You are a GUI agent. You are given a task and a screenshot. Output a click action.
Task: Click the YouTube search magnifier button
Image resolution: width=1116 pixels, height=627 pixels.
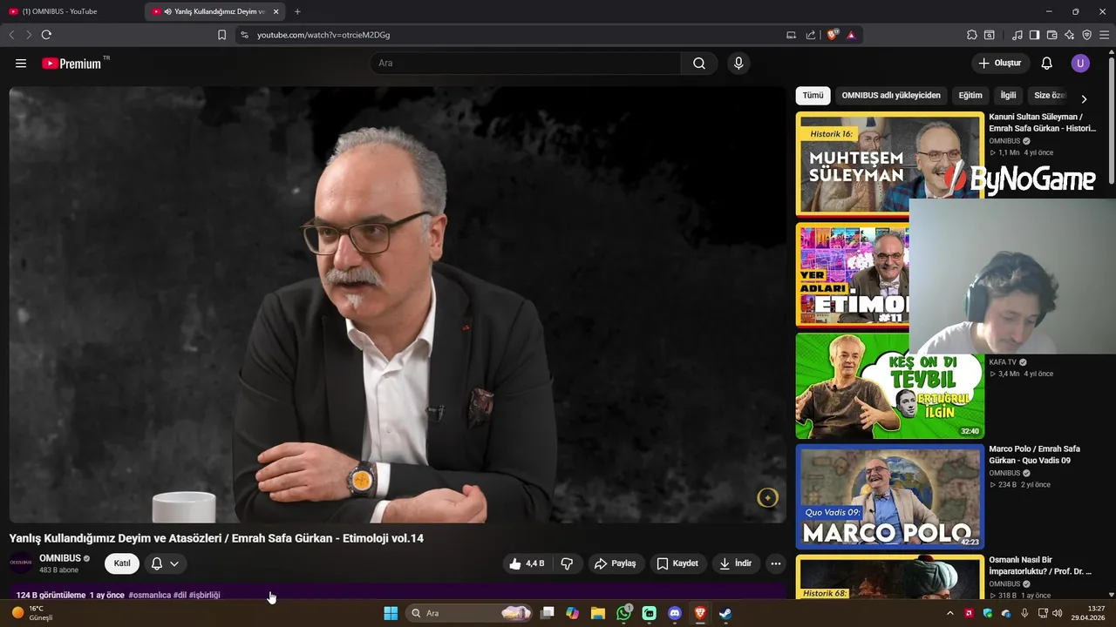(699, 63)
